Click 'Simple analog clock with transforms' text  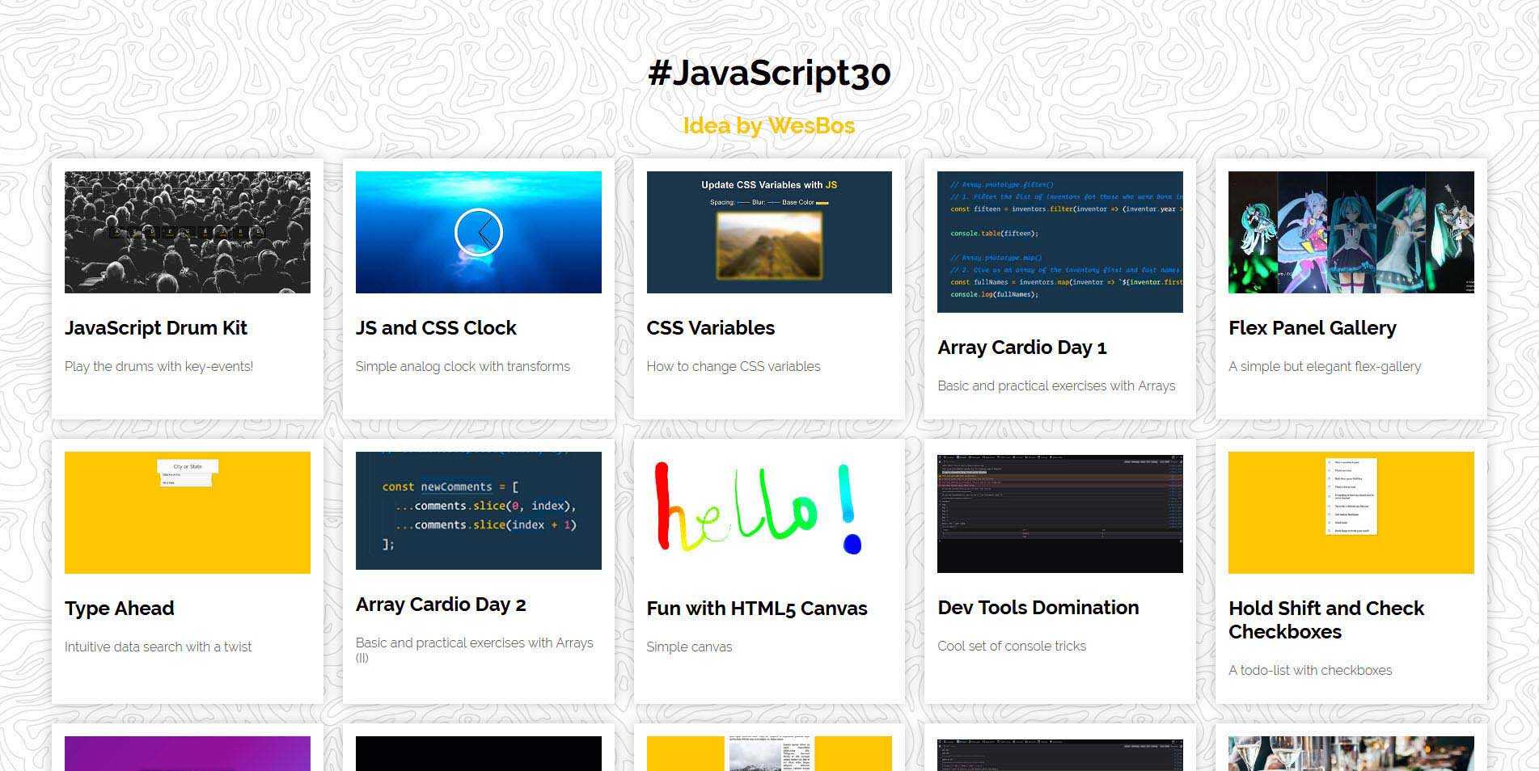pyautogui.click(x=463, y=366)
